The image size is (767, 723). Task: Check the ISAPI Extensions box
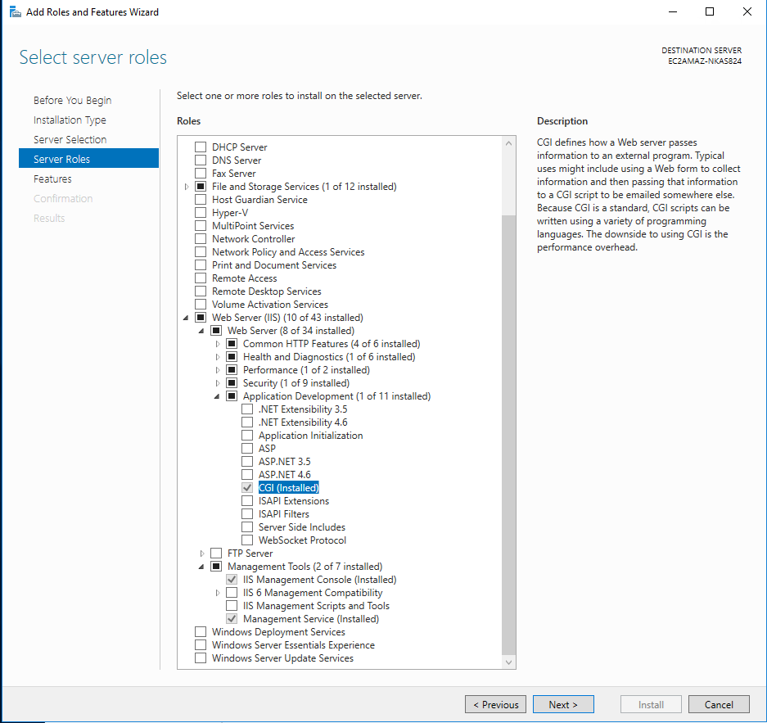coord(247,501)
